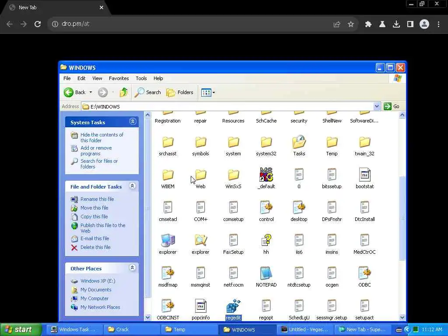Close the New Tab browser tab
Screen dimensions: 448x336
click(x=101, y=7)
